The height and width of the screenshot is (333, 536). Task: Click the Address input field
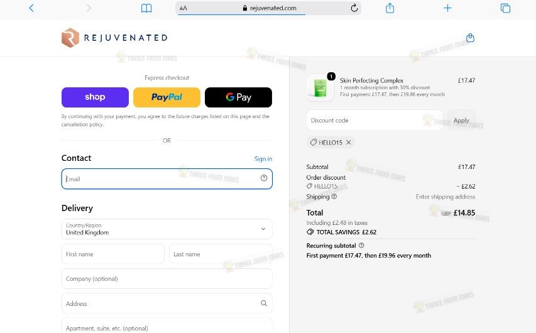[167, 303]
